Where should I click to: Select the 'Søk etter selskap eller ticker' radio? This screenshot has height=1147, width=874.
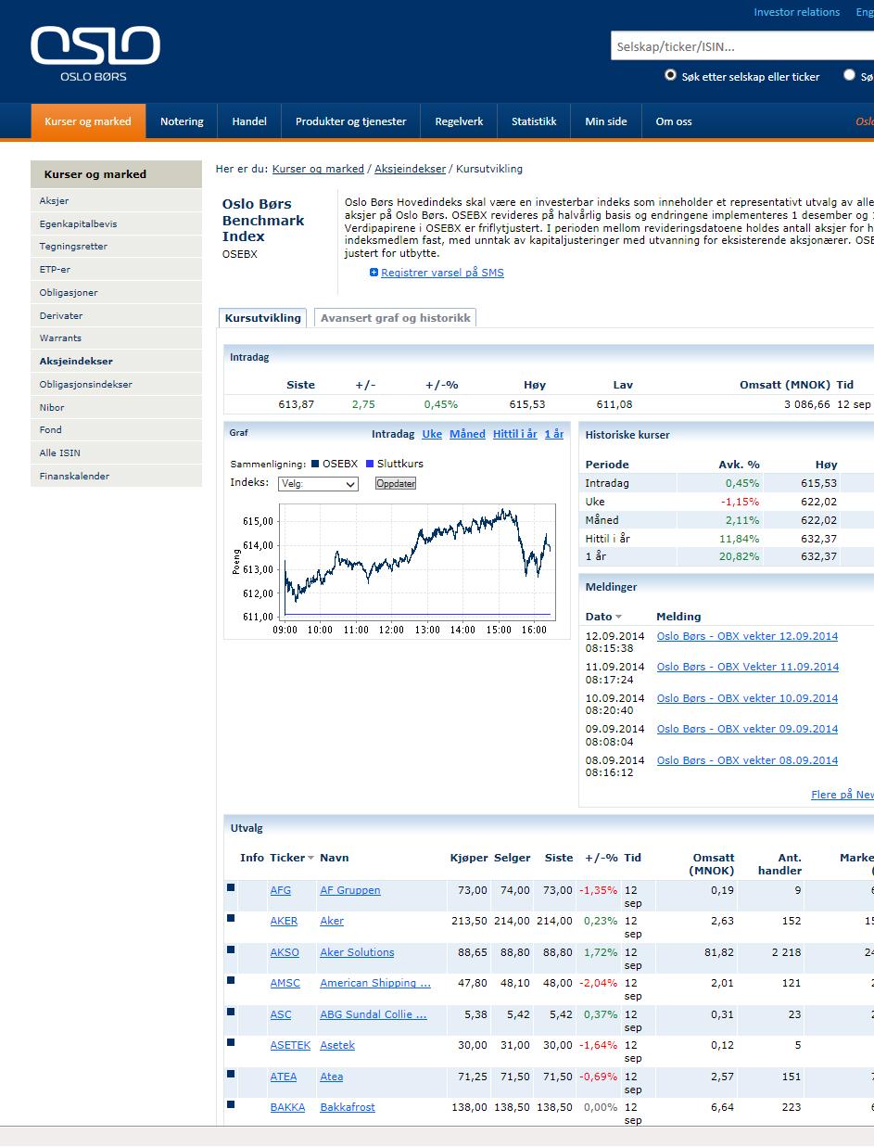(x=670, y=75)
